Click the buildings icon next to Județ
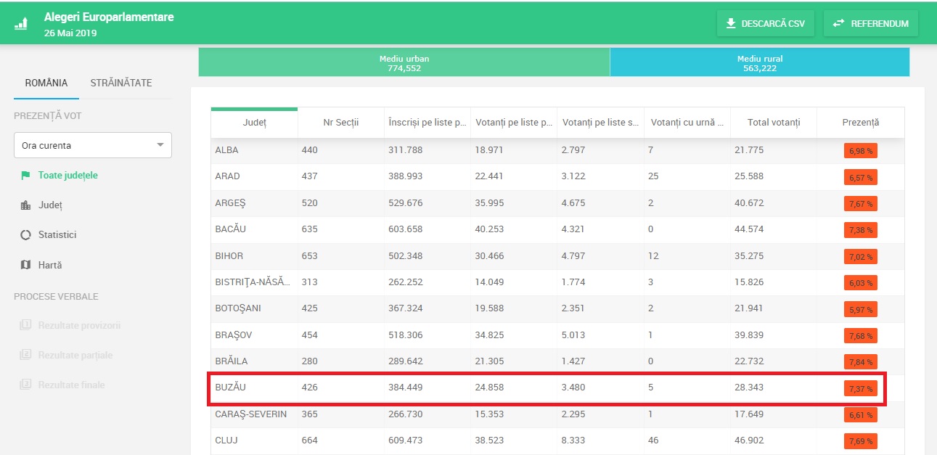 click(x=25, y=205)
